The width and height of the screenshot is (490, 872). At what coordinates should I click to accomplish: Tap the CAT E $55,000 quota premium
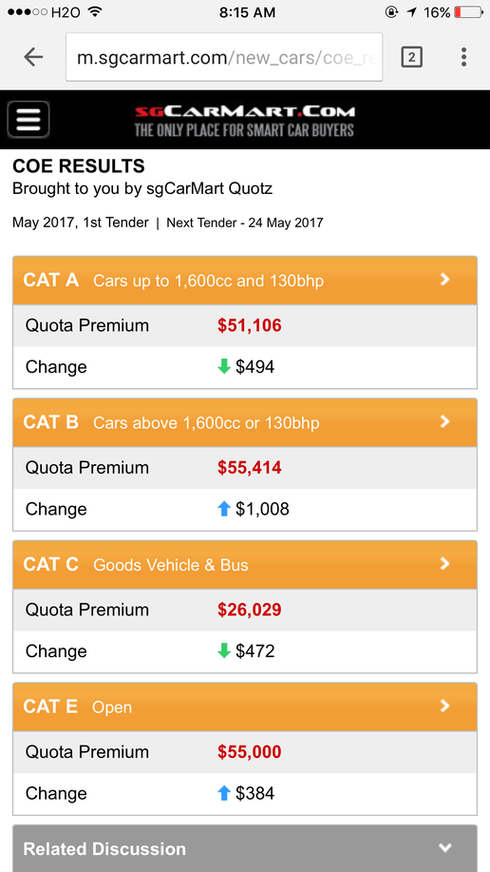tap(250, 752)
